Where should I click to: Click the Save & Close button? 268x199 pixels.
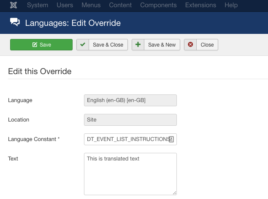point(102,45)
